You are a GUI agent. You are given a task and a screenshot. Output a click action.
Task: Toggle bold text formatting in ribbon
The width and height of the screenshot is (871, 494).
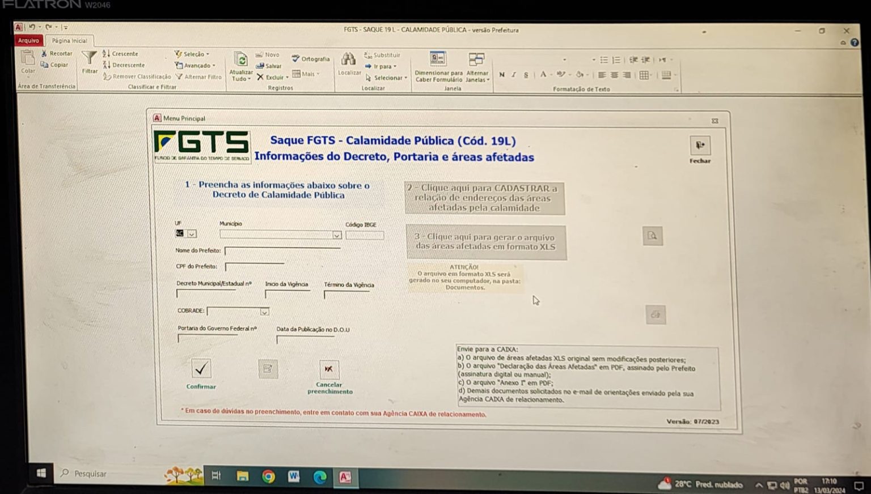(502, 75)
